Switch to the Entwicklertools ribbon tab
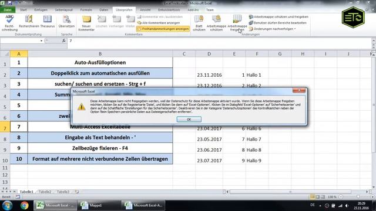 (169, 10)
